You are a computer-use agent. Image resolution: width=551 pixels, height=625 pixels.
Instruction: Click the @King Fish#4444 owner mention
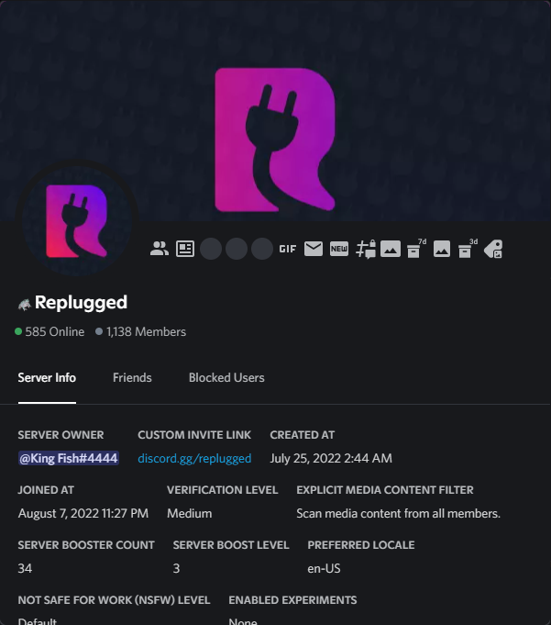[69, 458]
